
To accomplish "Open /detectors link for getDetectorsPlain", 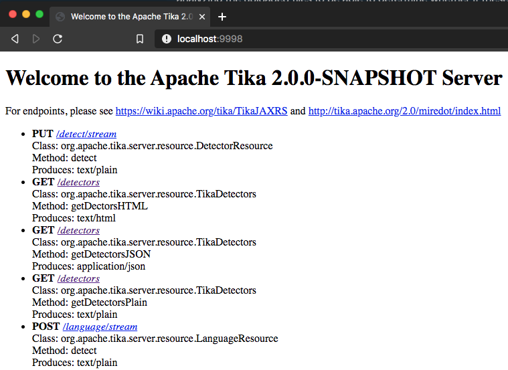I will (x=78, y=278).
